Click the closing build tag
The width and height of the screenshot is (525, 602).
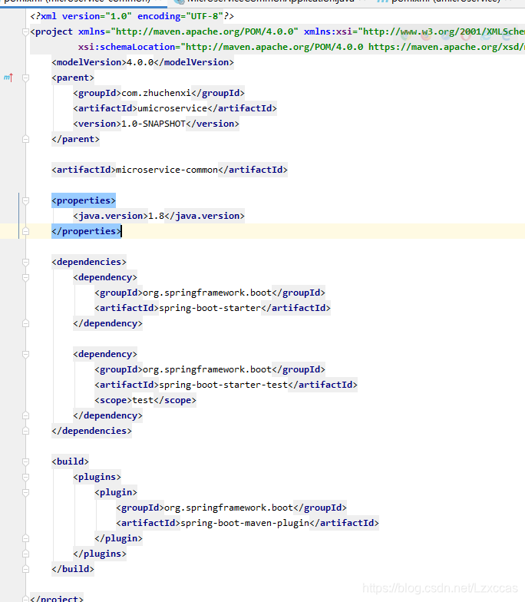point(72,569)
